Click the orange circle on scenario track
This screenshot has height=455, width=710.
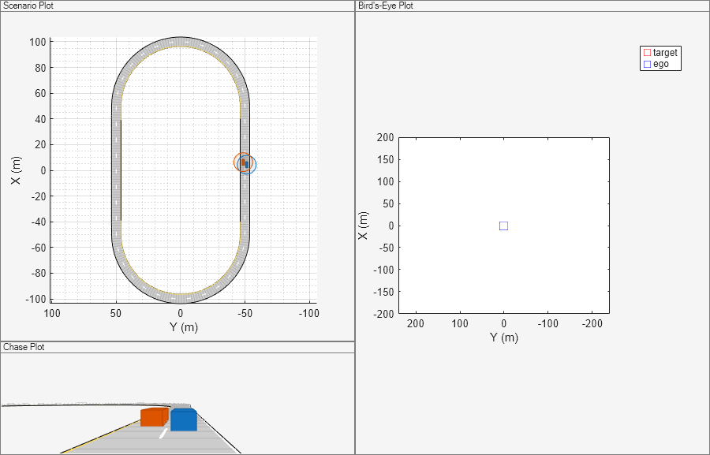[243, 162]
